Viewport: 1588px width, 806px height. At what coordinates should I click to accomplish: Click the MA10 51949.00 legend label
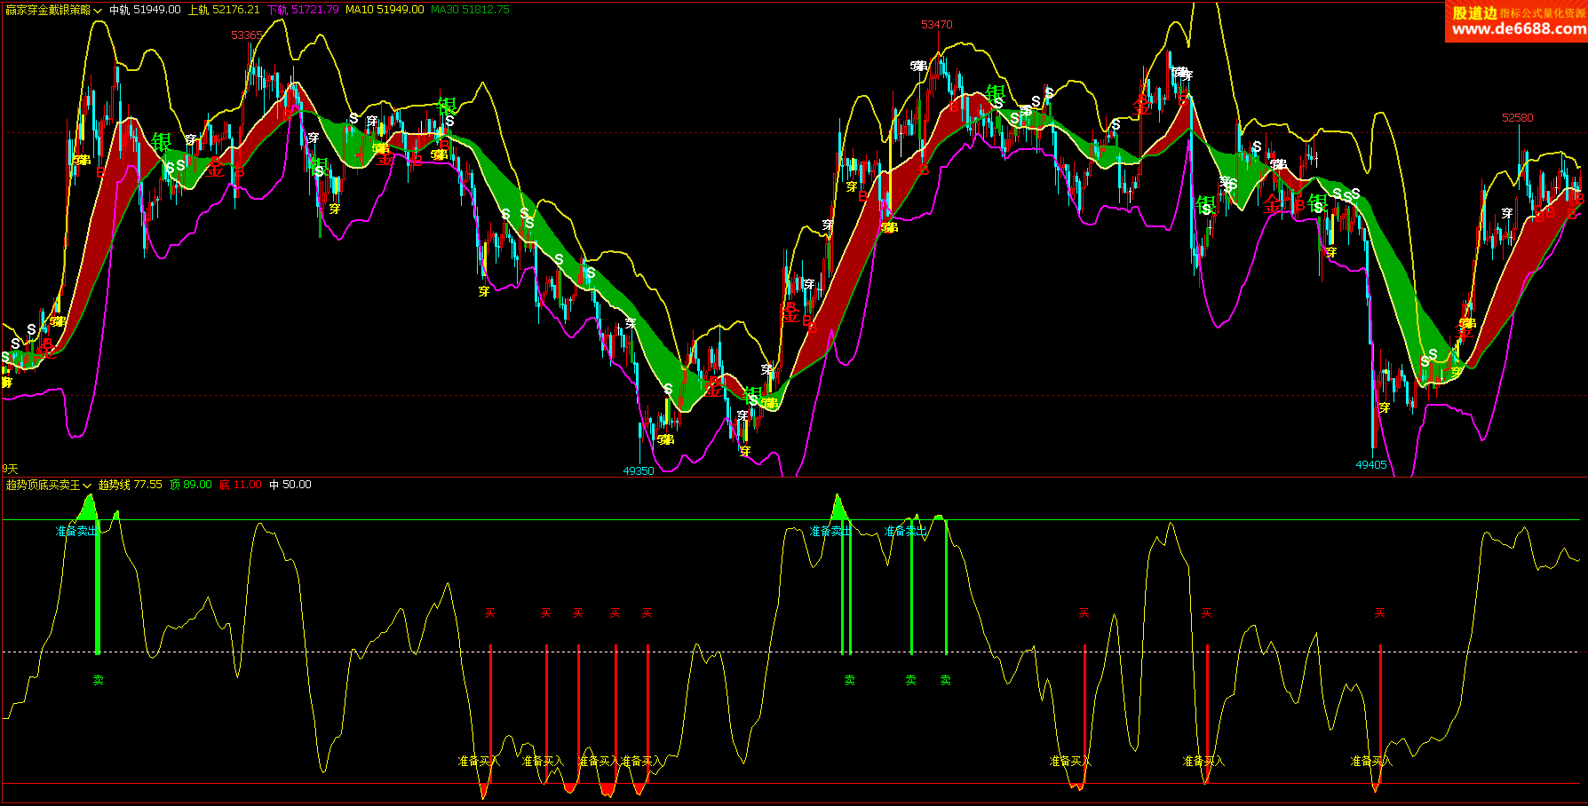click(385, 10)
